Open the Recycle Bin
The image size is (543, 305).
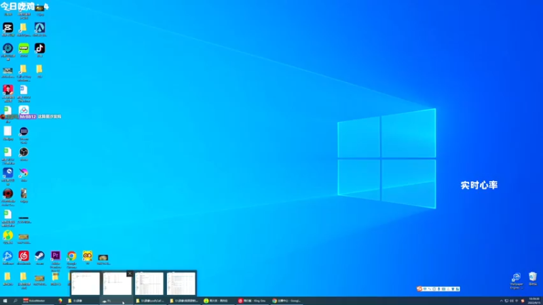533,277
